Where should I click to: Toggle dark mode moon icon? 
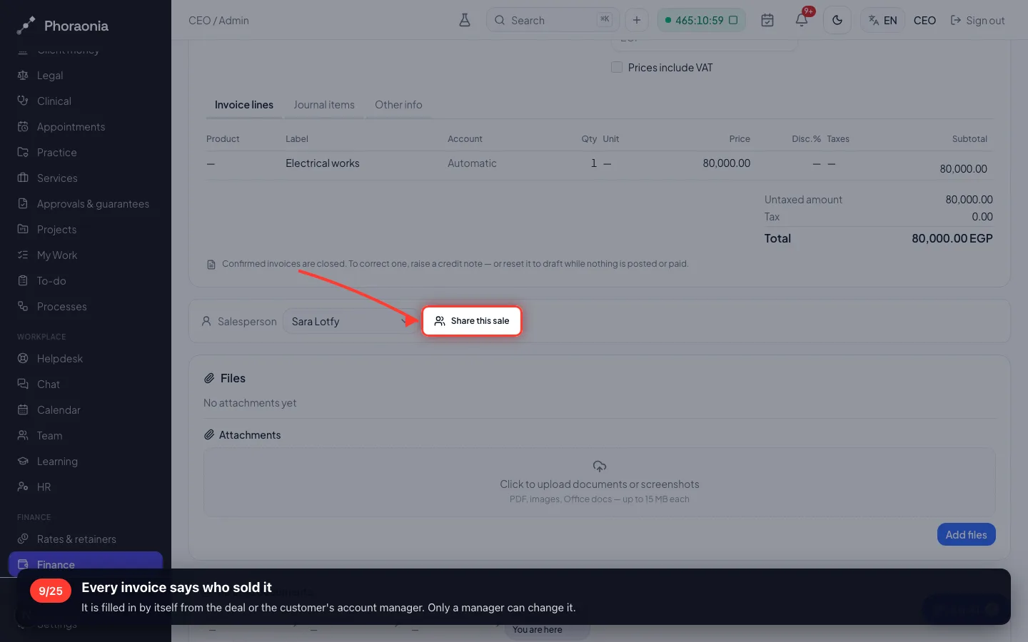coord(837,20)
